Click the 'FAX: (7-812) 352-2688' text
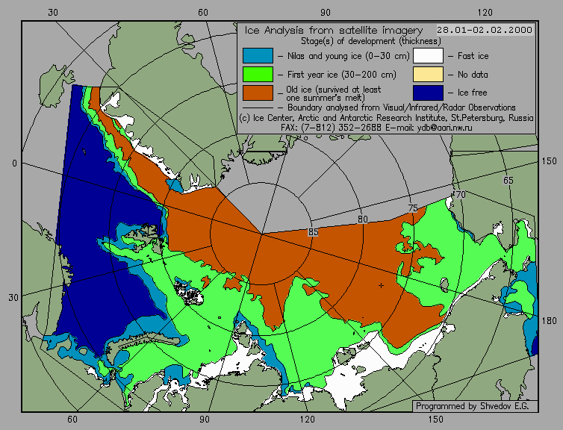This screenshot has height=430, width=563. 331,128
